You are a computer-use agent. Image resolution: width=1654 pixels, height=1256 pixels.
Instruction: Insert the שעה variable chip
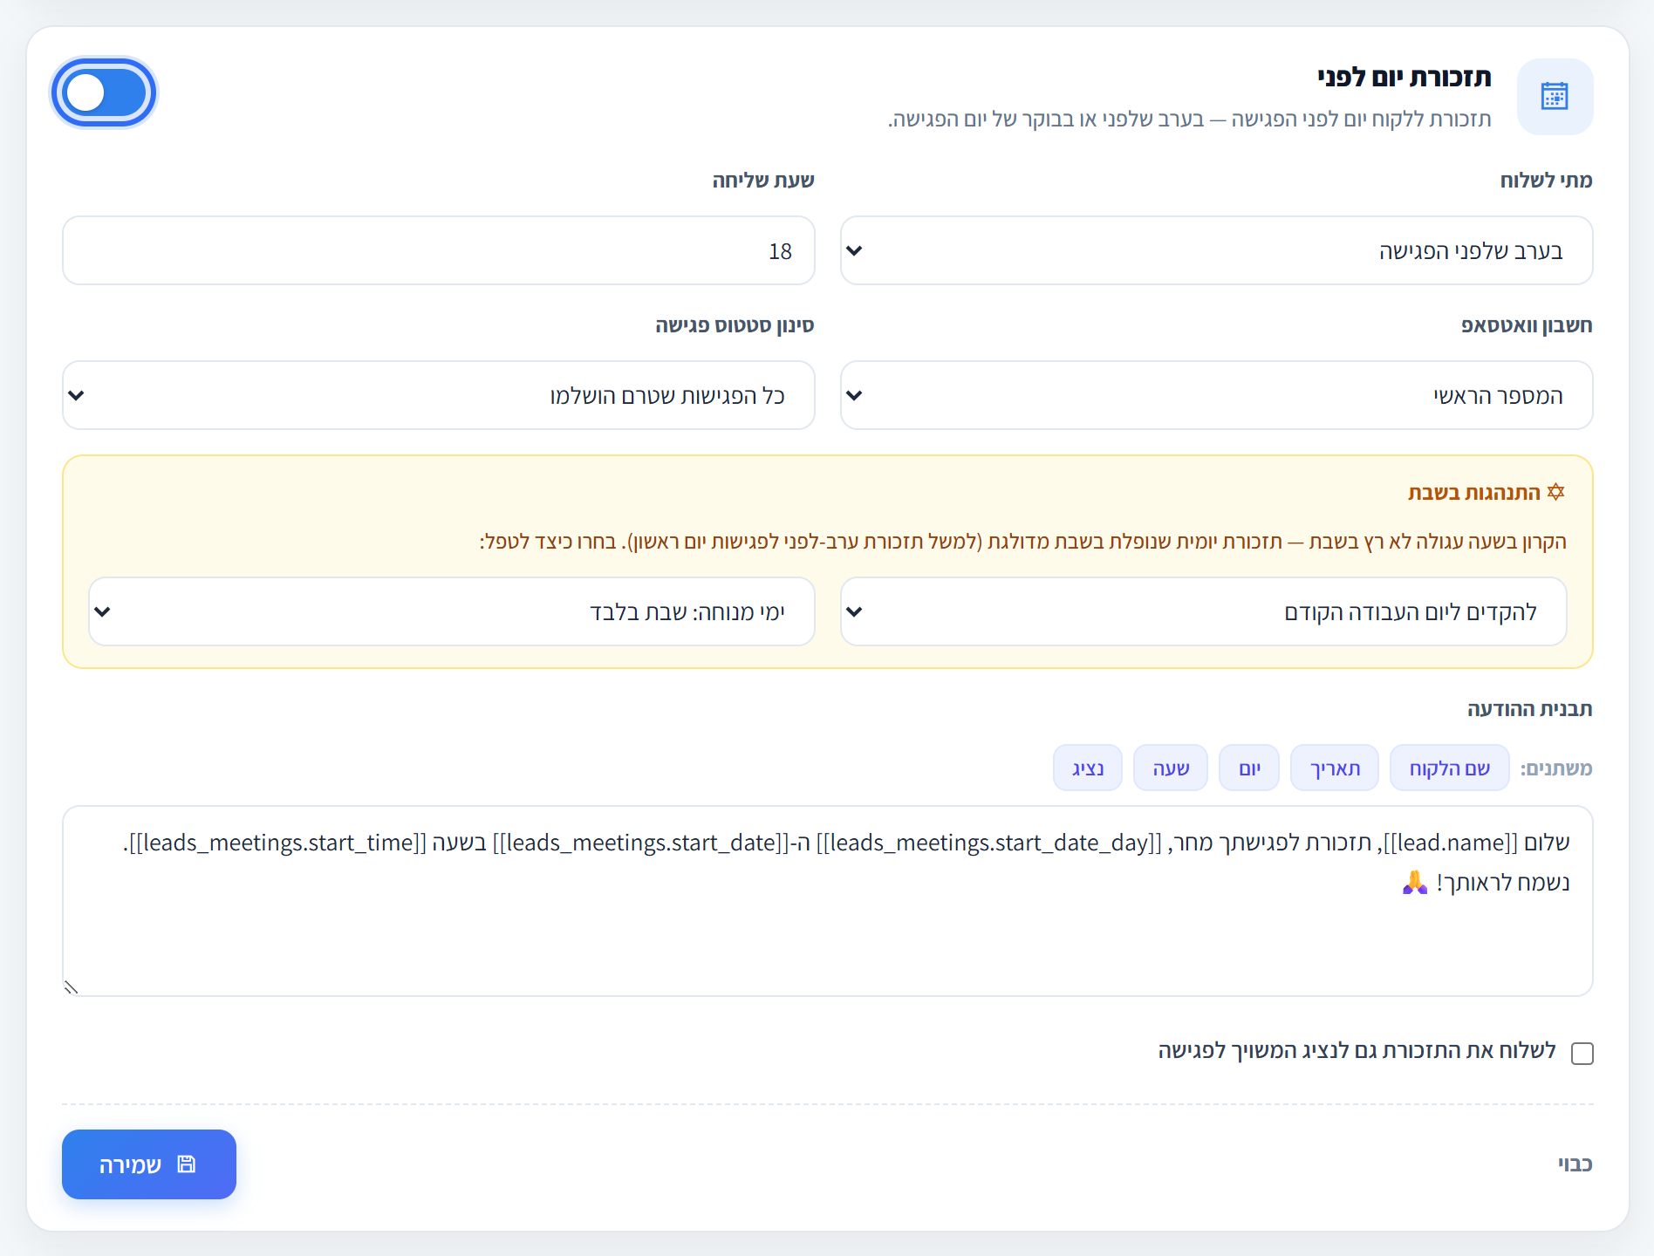(x=1171, y=768)
